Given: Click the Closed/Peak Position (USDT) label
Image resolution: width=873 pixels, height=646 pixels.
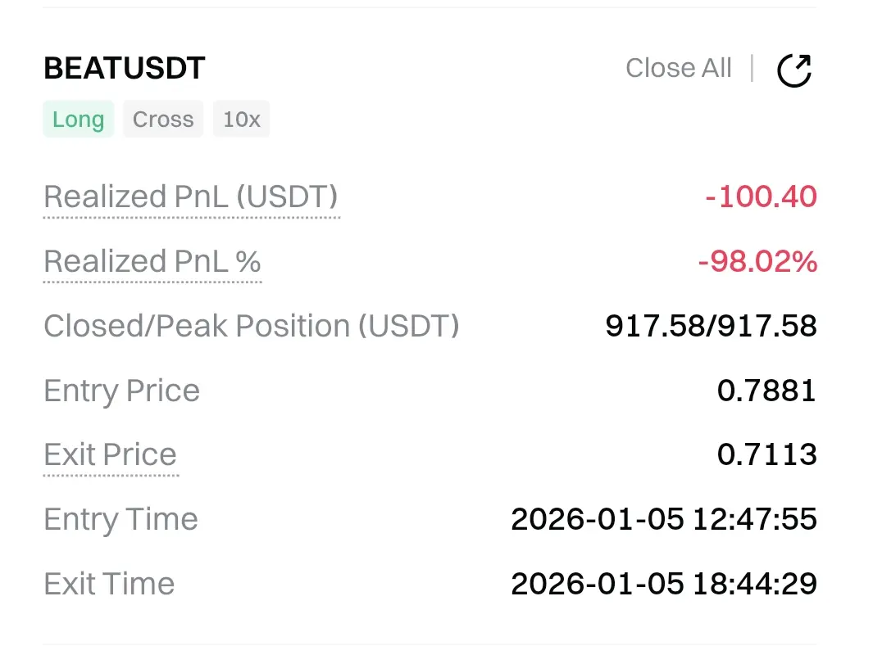Looking at the screenshot, I should (x=251, y=326).
